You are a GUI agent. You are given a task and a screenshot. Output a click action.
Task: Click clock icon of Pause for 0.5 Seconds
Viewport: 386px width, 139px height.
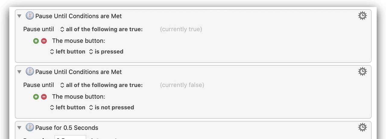(30, 128)
